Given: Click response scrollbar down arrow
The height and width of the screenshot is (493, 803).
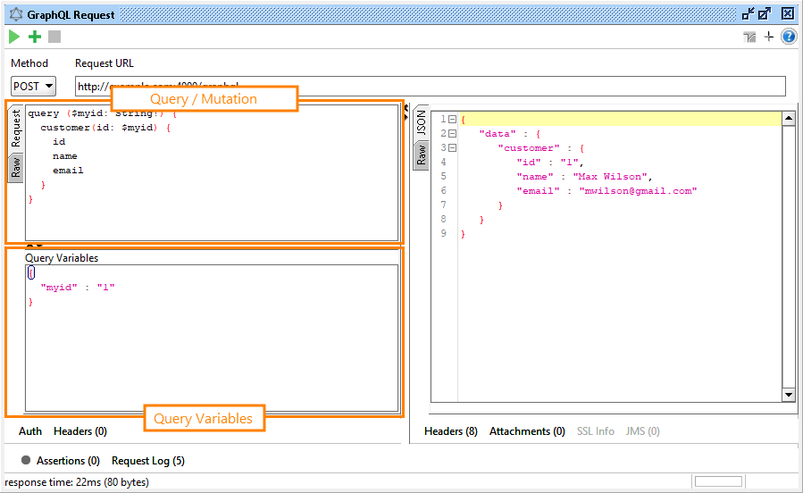Looking at the screenshot, I should tap(789, 394).
